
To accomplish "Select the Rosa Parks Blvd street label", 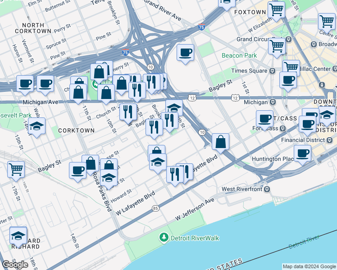I will coord(102,192).
